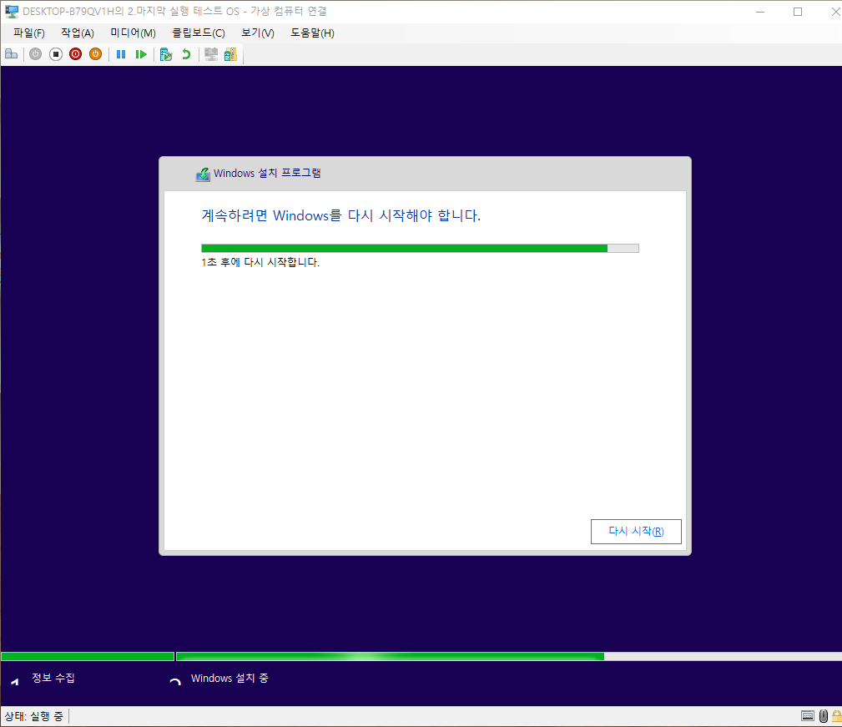This screenshot has height=727, width=842.
Task: Save the VM state with orange icon
Action: coord(96,54)
